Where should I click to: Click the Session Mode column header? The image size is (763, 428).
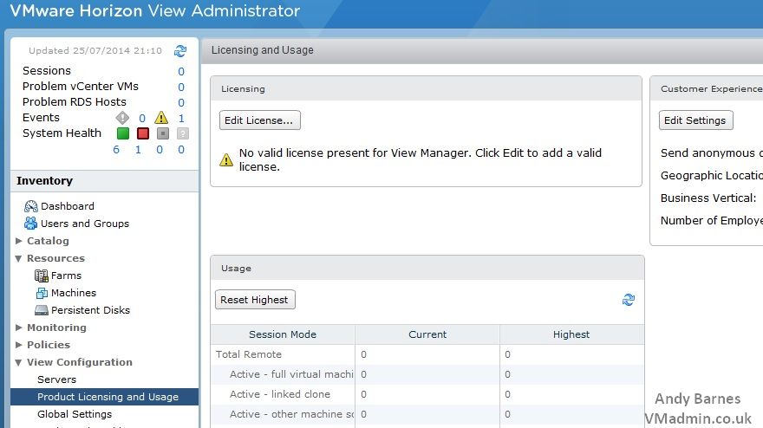283,334
